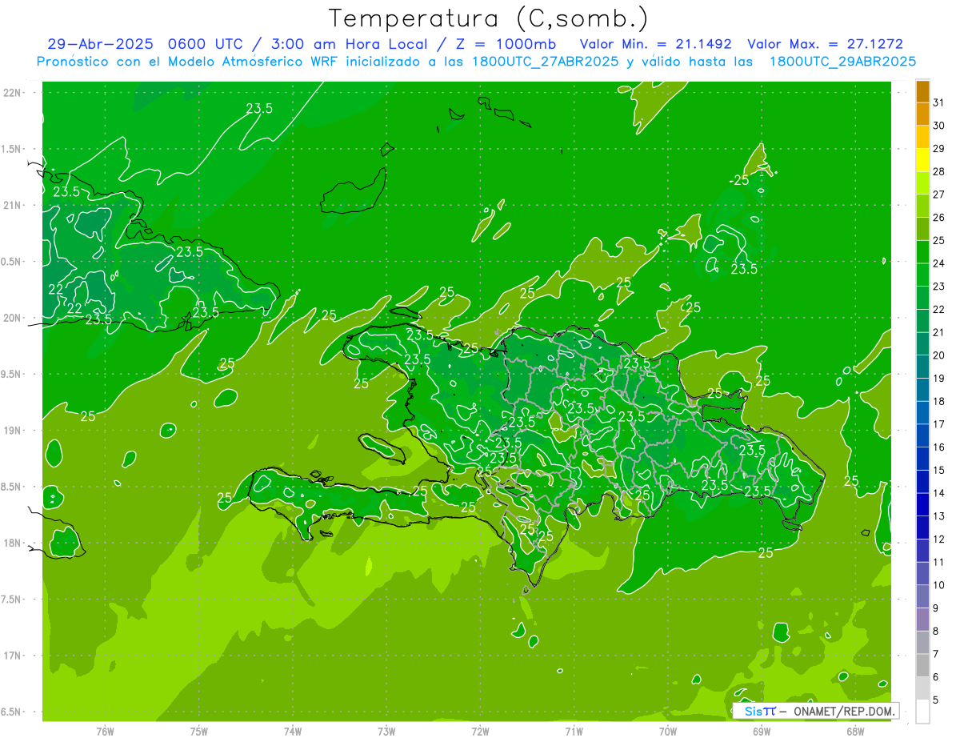Click the '1.5N' latitude axis label
This screenshot has height=742, width=960.
[13, 149]
